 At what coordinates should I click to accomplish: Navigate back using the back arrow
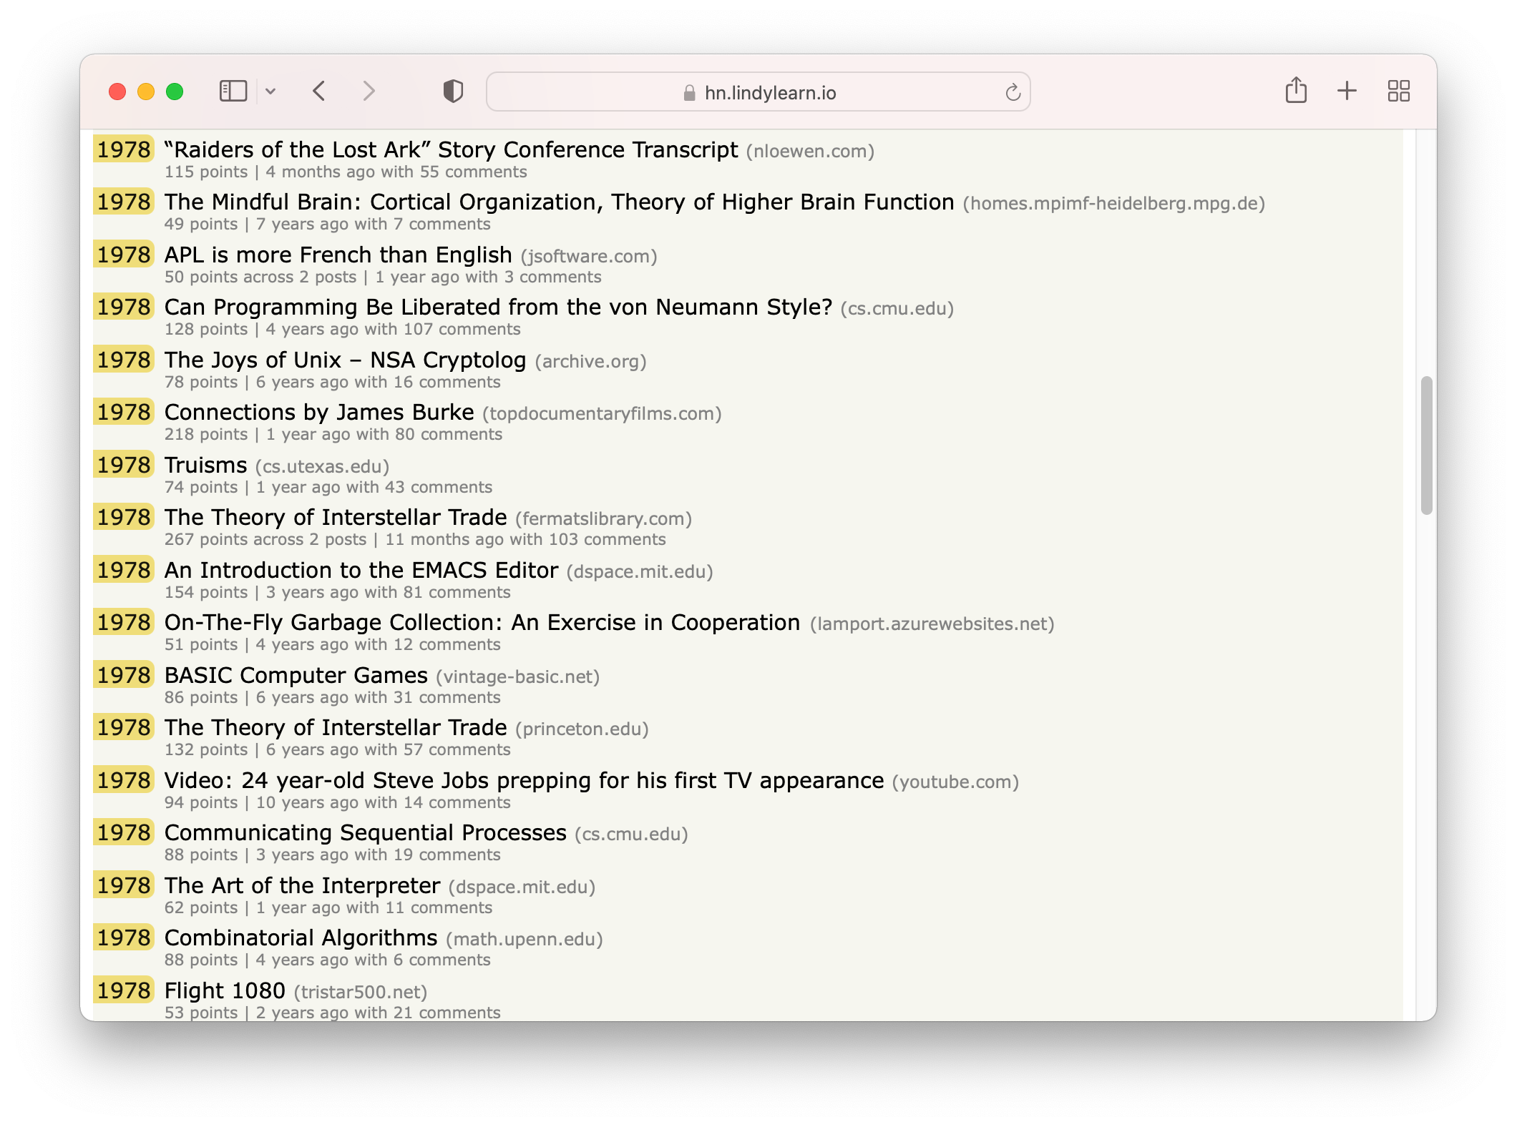[x=318, y=92]
